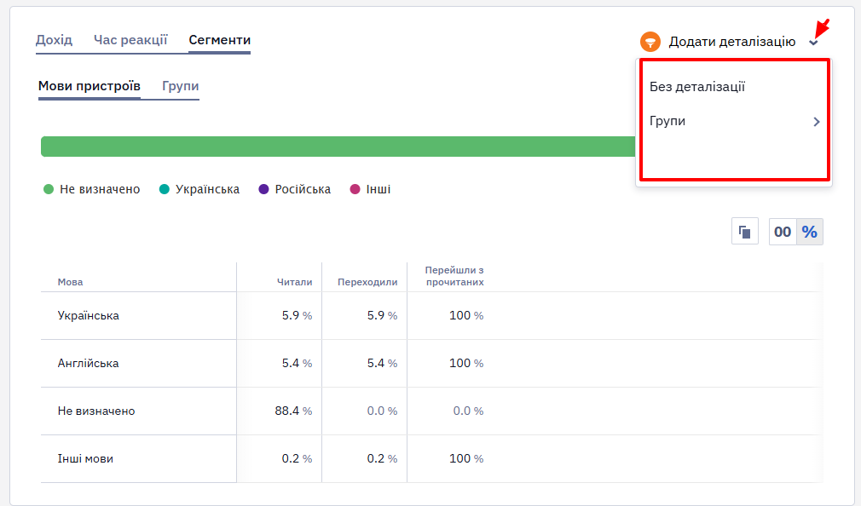Image resolution: width=861 pixels, height=506 pixels.
Task: Click Додати деталізацію label
Action: click(732, 42)
